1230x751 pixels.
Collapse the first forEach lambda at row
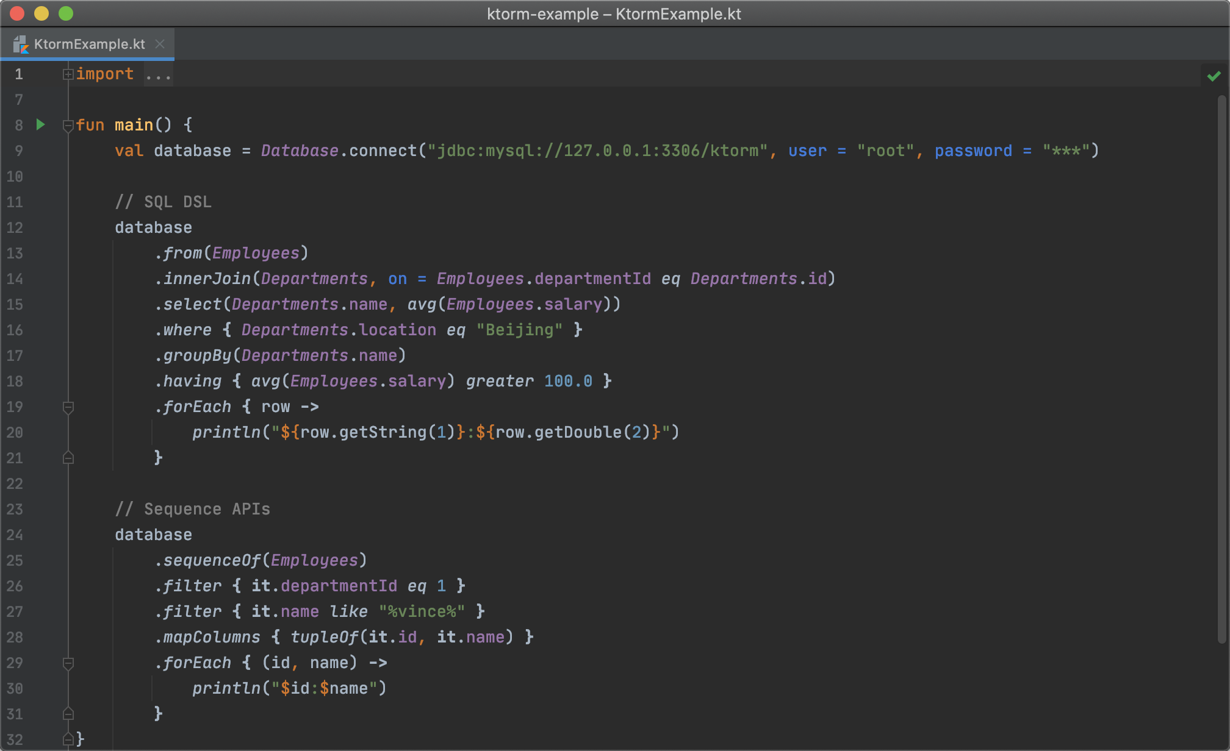[x=68, y=407]
